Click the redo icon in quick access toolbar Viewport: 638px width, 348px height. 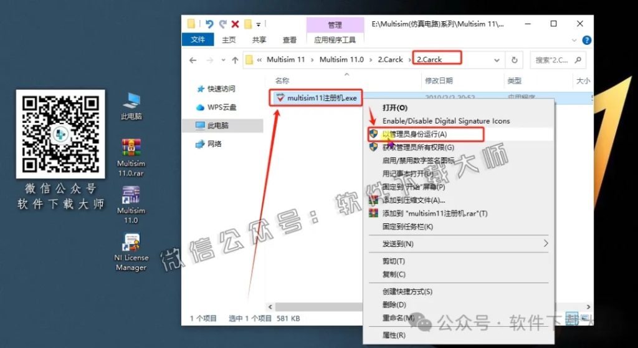tap(222, 24)
